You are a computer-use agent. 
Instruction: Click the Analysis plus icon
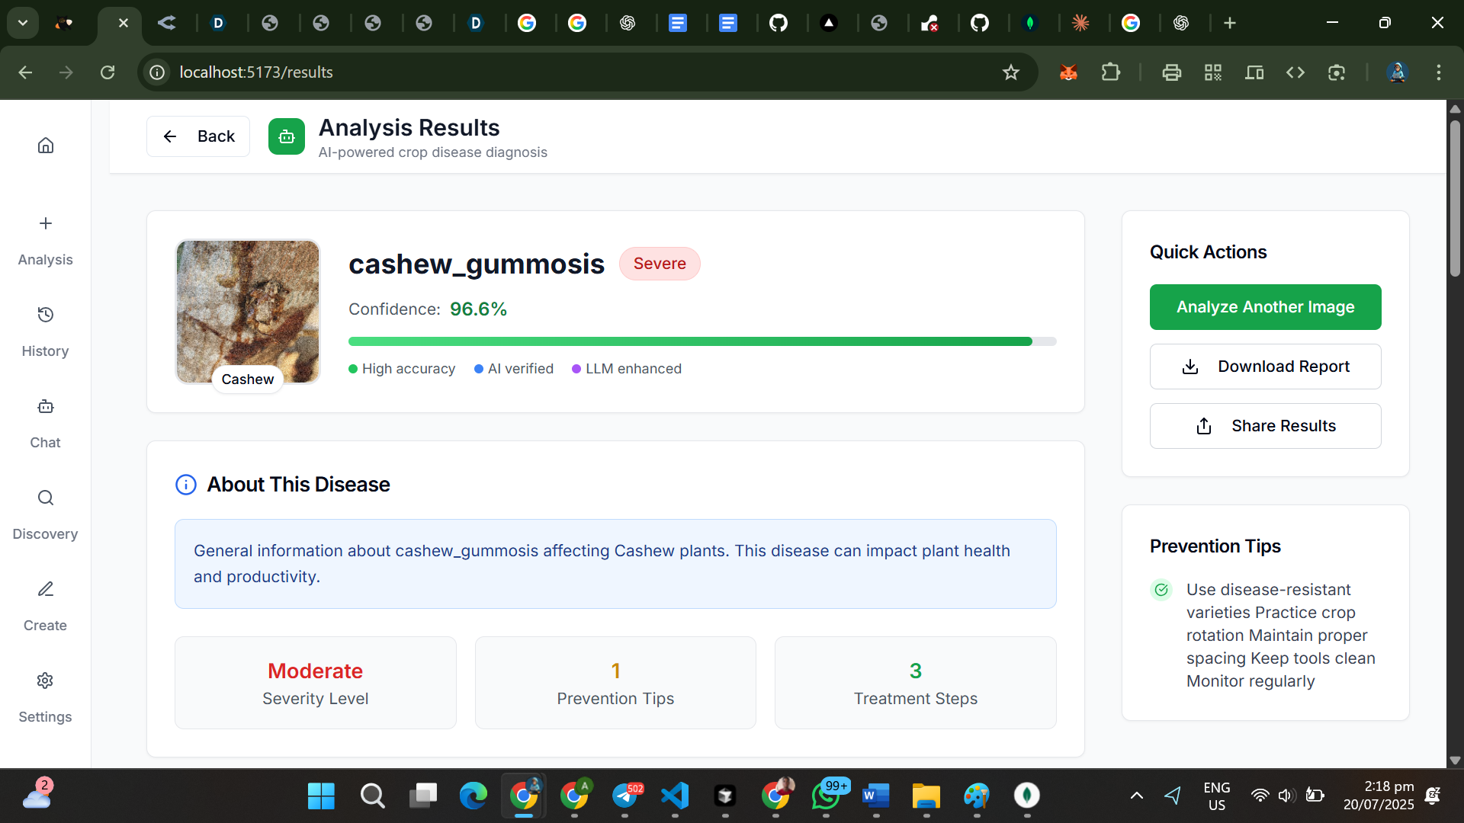coord(46,223)
